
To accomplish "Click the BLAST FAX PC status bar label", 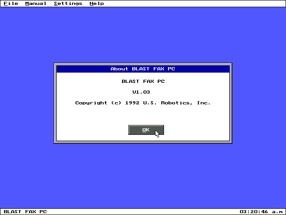I will point(25,212).
